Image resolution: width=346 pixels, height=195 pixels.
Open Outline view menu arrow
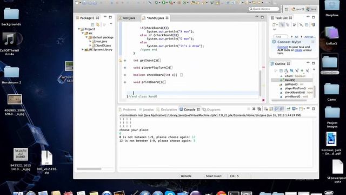point(314,69)
